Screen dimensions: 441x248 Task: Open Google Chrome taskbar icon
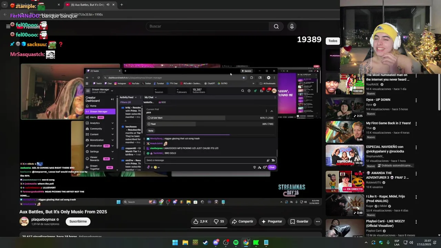tap(246, 242)
